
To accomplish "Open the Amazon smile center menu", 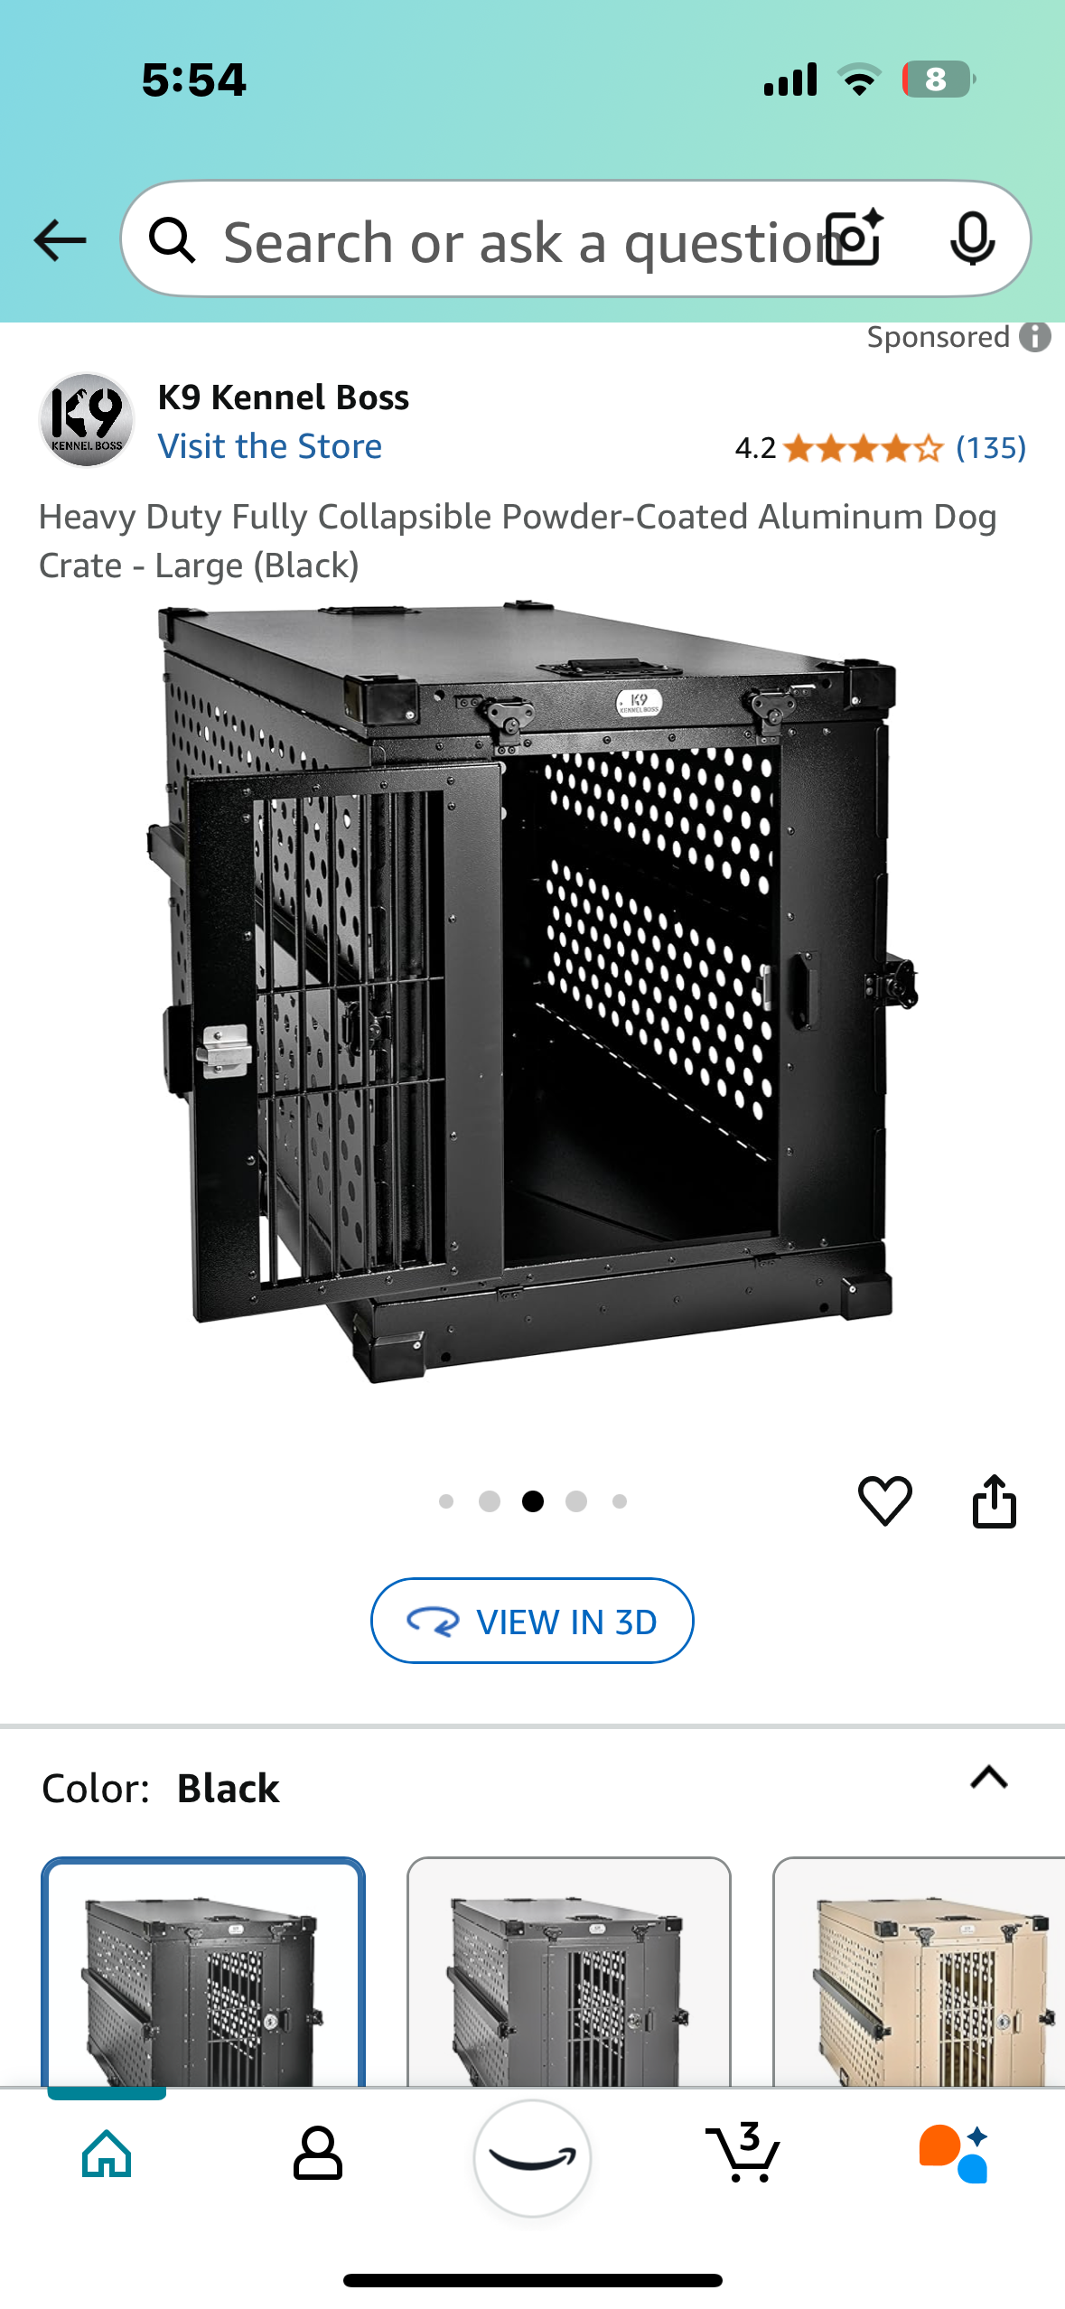I will (x=532, y=2157).
